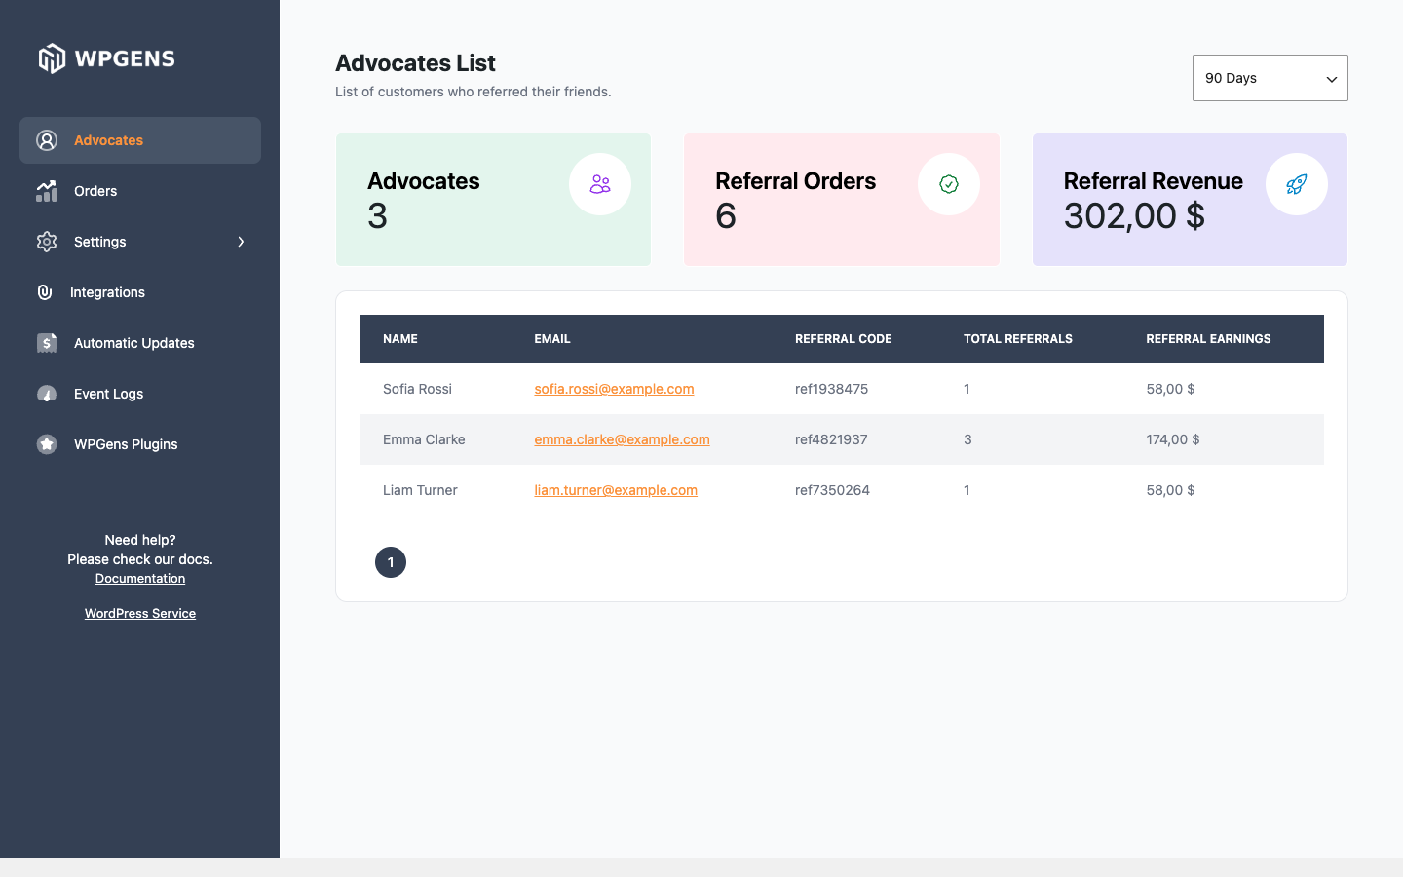The image size is (1403, 877).
Task: Open the Advocates menu item
Action: tap(140, 140)
